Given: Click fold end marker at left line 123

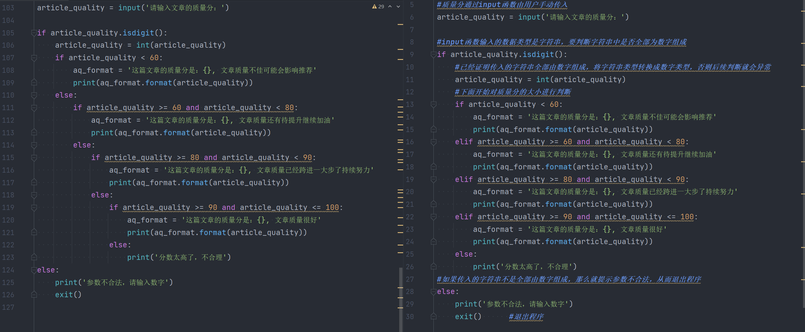Looking at the screenshot, I should [34, 257].
